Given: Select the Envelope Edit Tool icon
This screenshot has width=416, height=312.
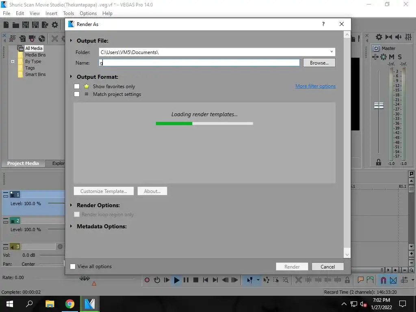Looking at the screenshot, I should [x=266, y=280].
